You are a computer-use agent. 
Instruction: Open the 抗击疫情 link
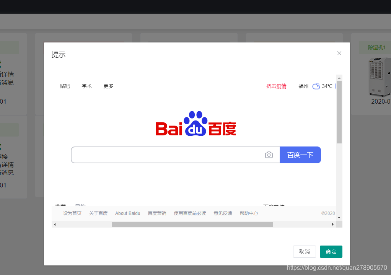click(276, 86)
